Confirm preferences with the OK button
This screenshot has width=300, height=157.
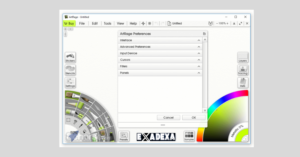tap(193, 117)
